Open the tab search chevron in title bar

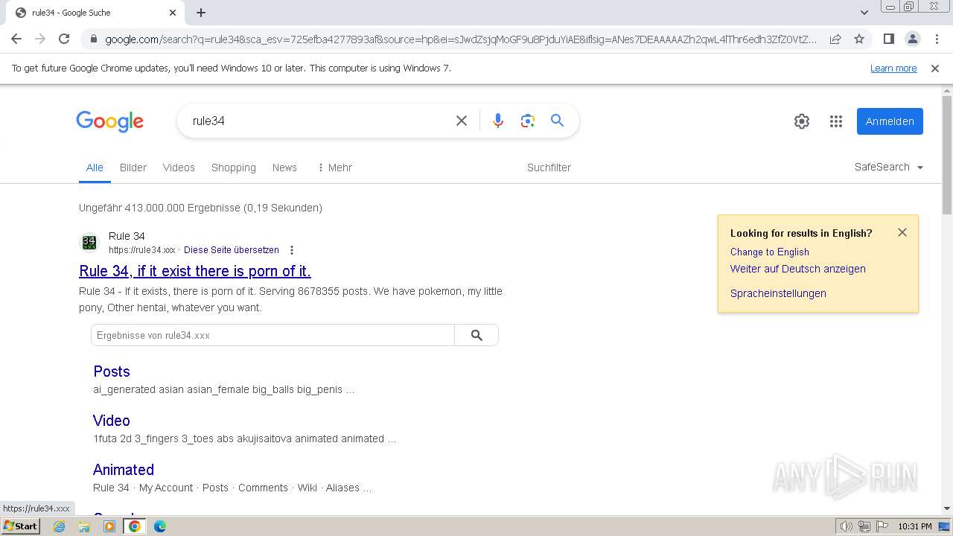click(x=864, y=13)
